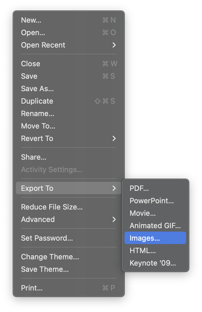This screenshot has width=202, height=312.
Task: Choose Save As... option
Action: pyautogui.click(x=37, y=89)
